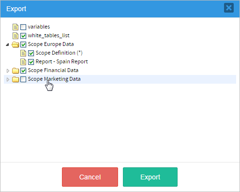Uncheck the Scope Financial Data checkbox
This screenshot has height=192, width=240.
23,71
